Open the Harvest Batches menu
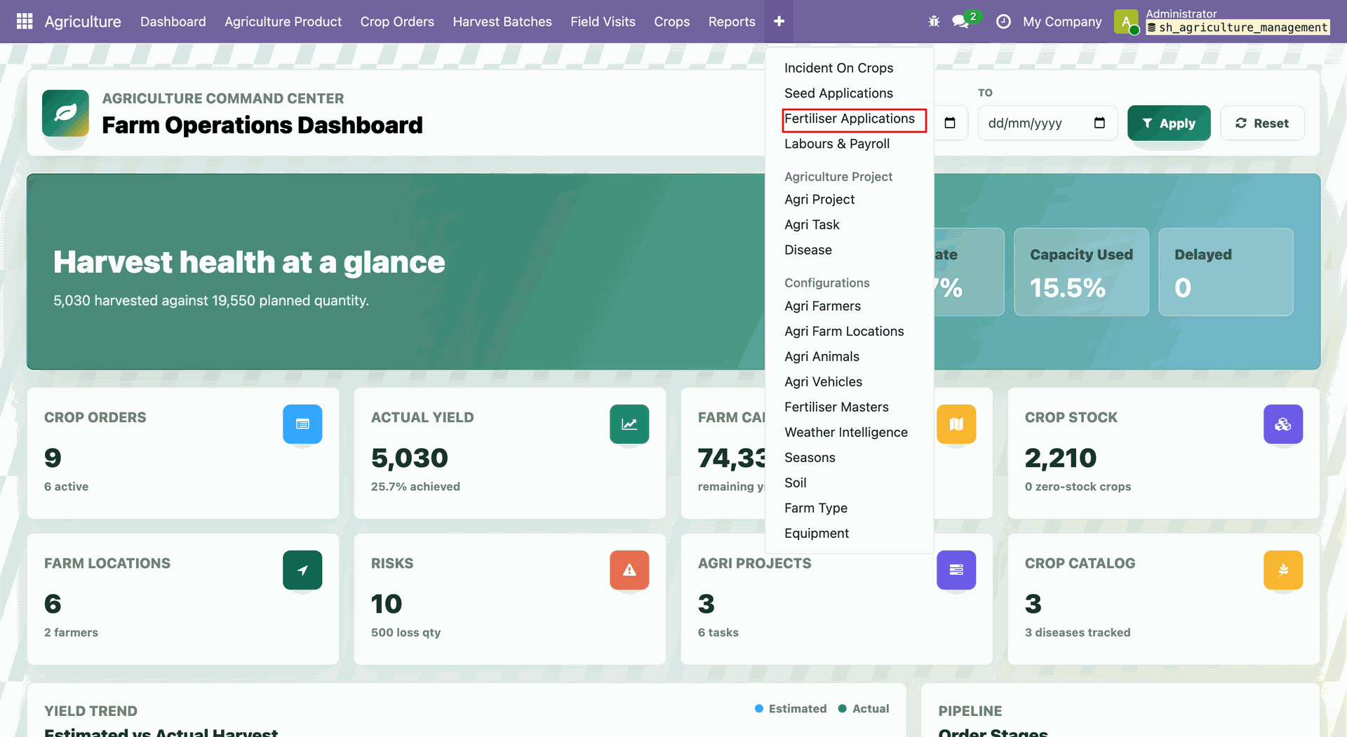Image resolution: width=1347 pixels, height=737 pixels. pos(502,21)
